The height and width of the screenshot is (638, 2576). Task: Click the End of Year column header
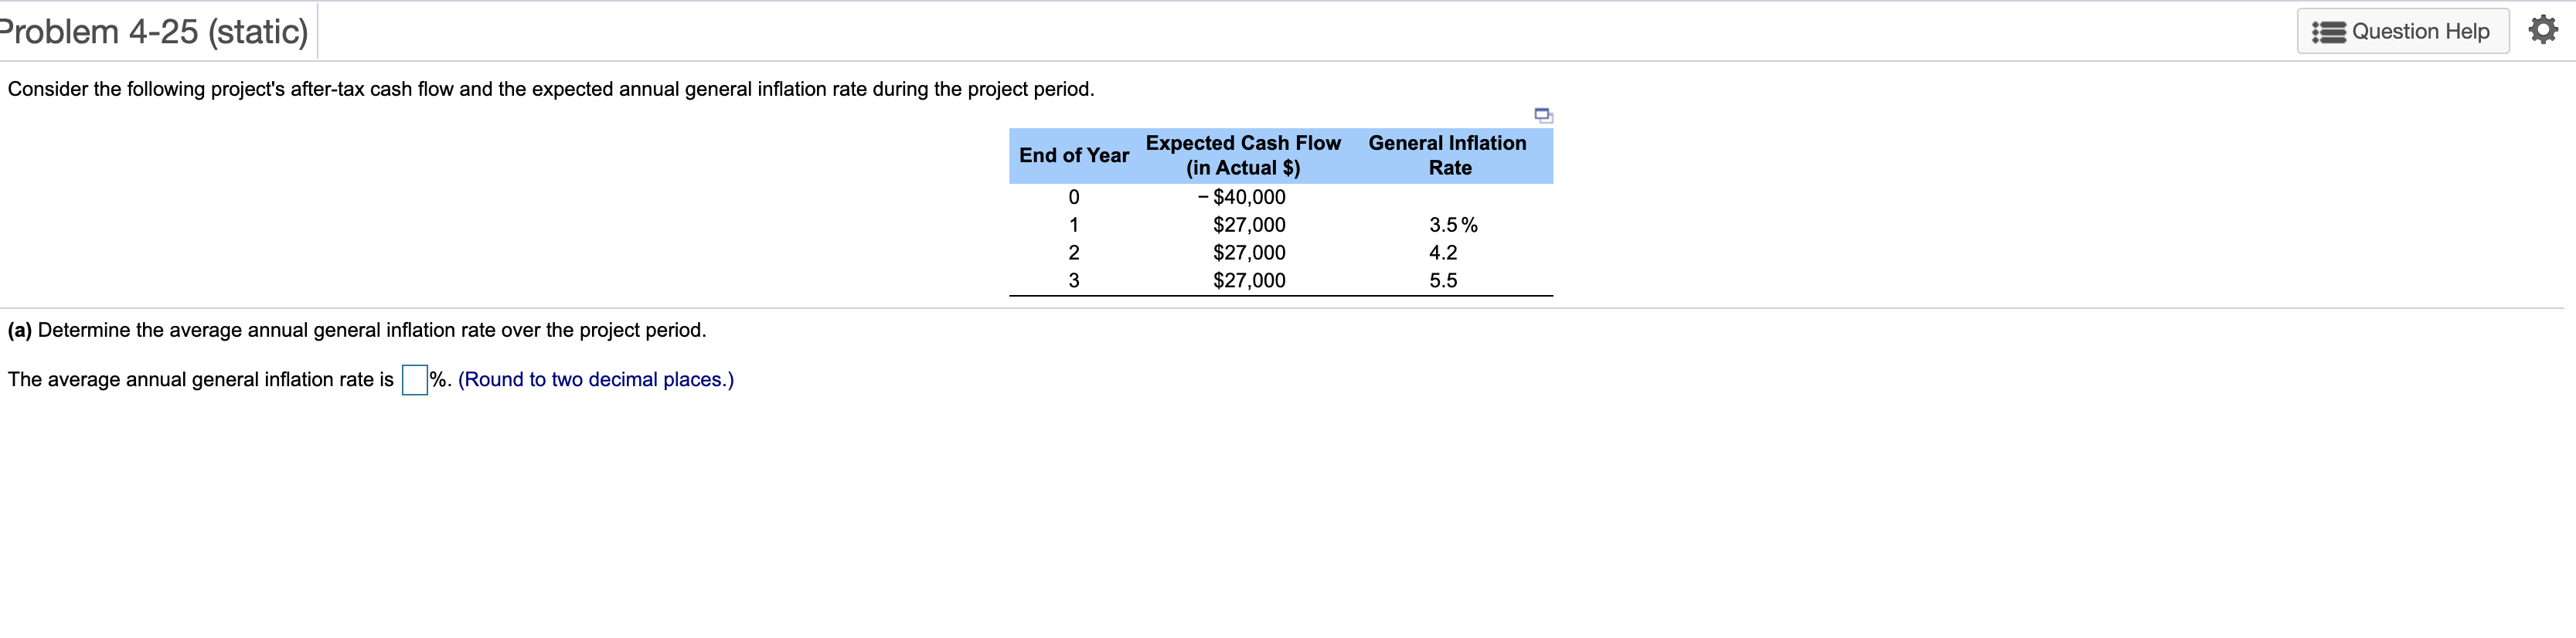(1073, 155)
